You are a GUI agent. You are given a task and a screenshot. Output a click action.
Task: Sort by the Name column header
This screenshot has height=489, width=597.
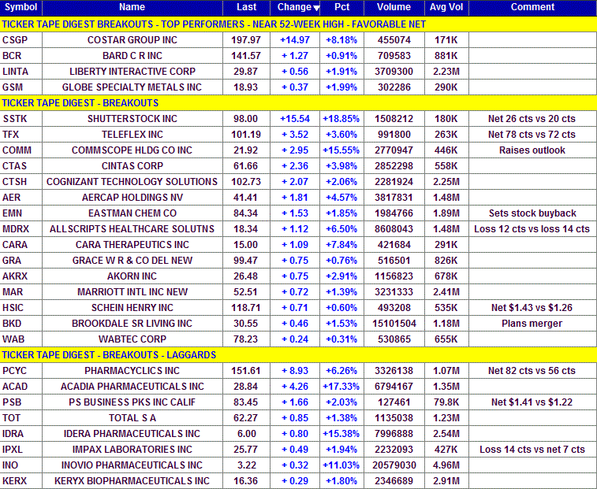[132, 7]
